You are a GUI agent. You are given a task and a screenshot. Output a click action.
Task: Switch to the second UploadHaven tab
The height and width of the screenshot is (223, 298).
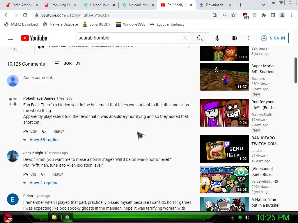(138, 5)
